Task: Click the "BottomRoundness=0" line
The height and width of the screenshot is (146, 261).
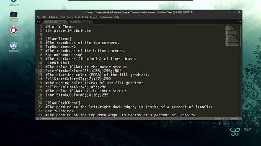Action: (64, 55)
